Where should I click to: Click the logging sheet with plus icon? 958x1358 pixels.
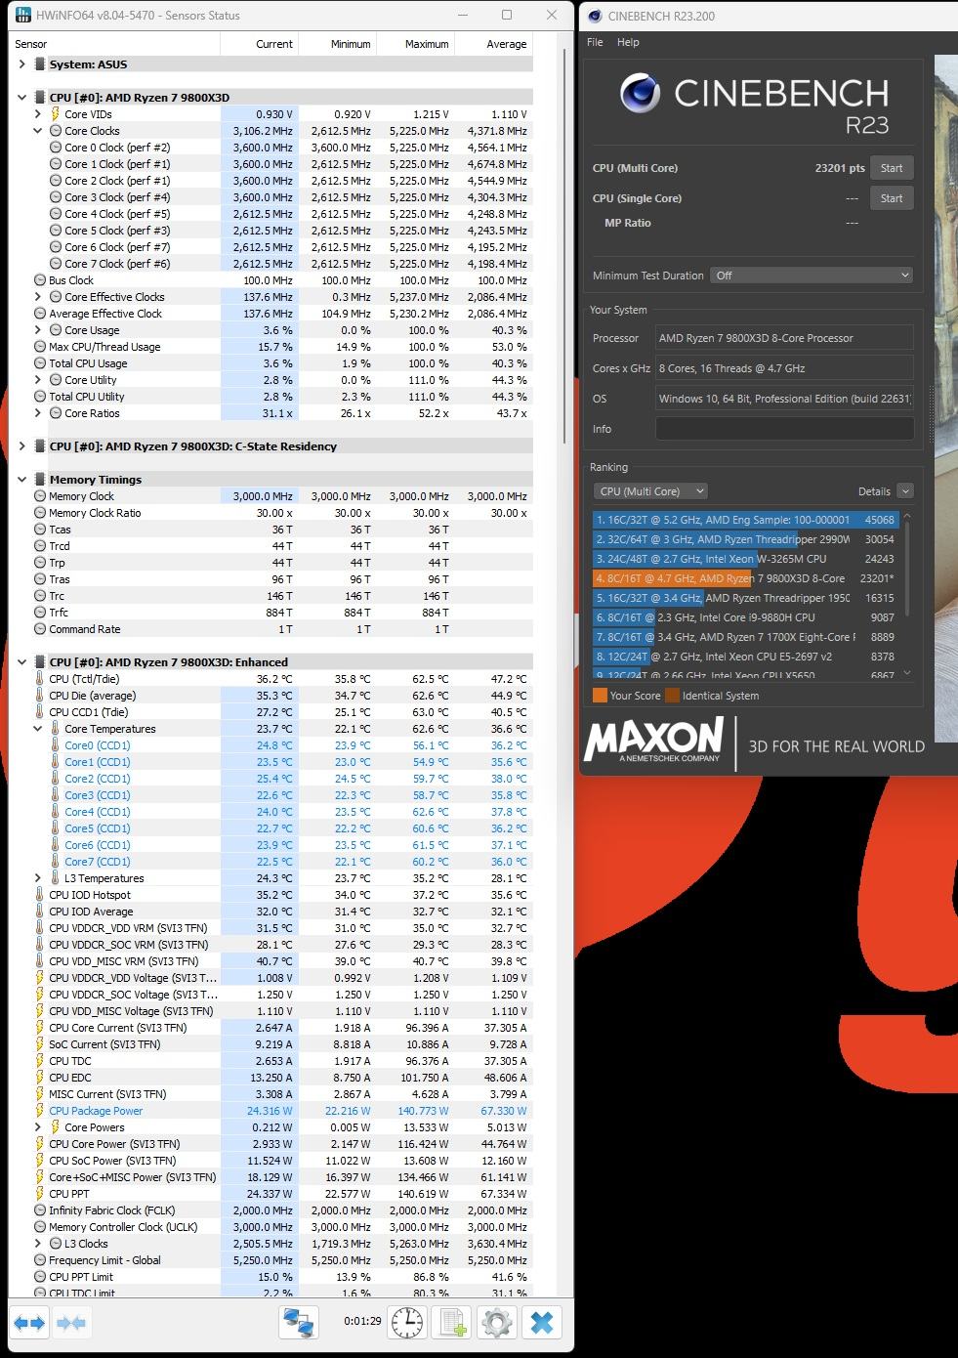tap(453, 1323)
